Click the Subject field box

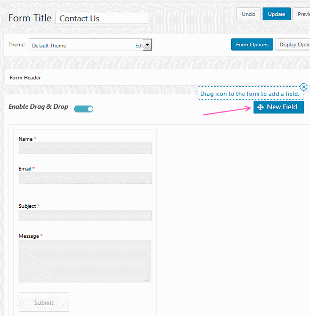(x=85, y=216)
